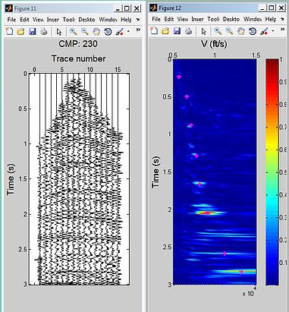Choose Pan hand tool in Figure 12
289x312 pixels.
click(x=241, y=31)
